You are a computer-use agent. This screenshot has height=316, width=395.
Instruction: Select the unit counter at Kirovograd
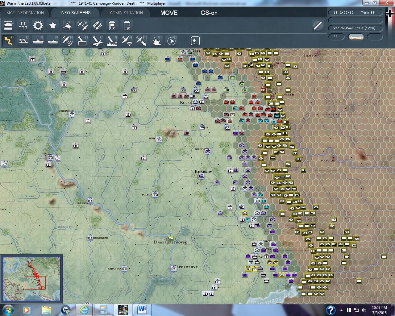tap(90, 238)
